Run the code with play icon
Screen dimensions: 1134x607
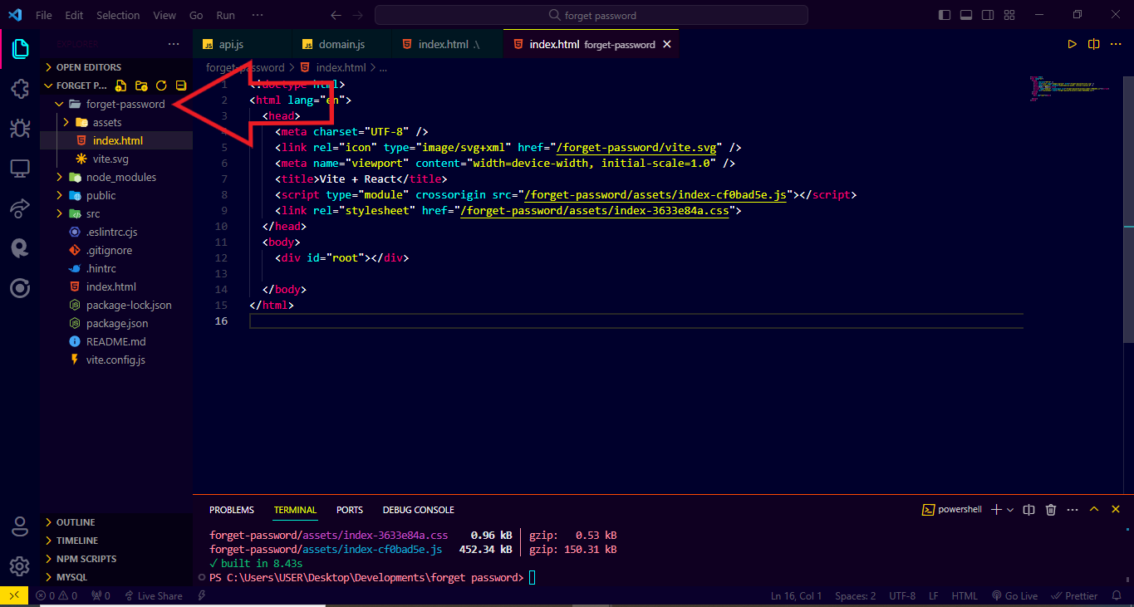[x=1072, y=44]
